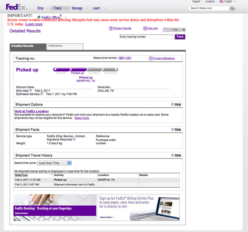Click Help link in Shipment Travel History
248x232 pixels.
coord(178,155)
